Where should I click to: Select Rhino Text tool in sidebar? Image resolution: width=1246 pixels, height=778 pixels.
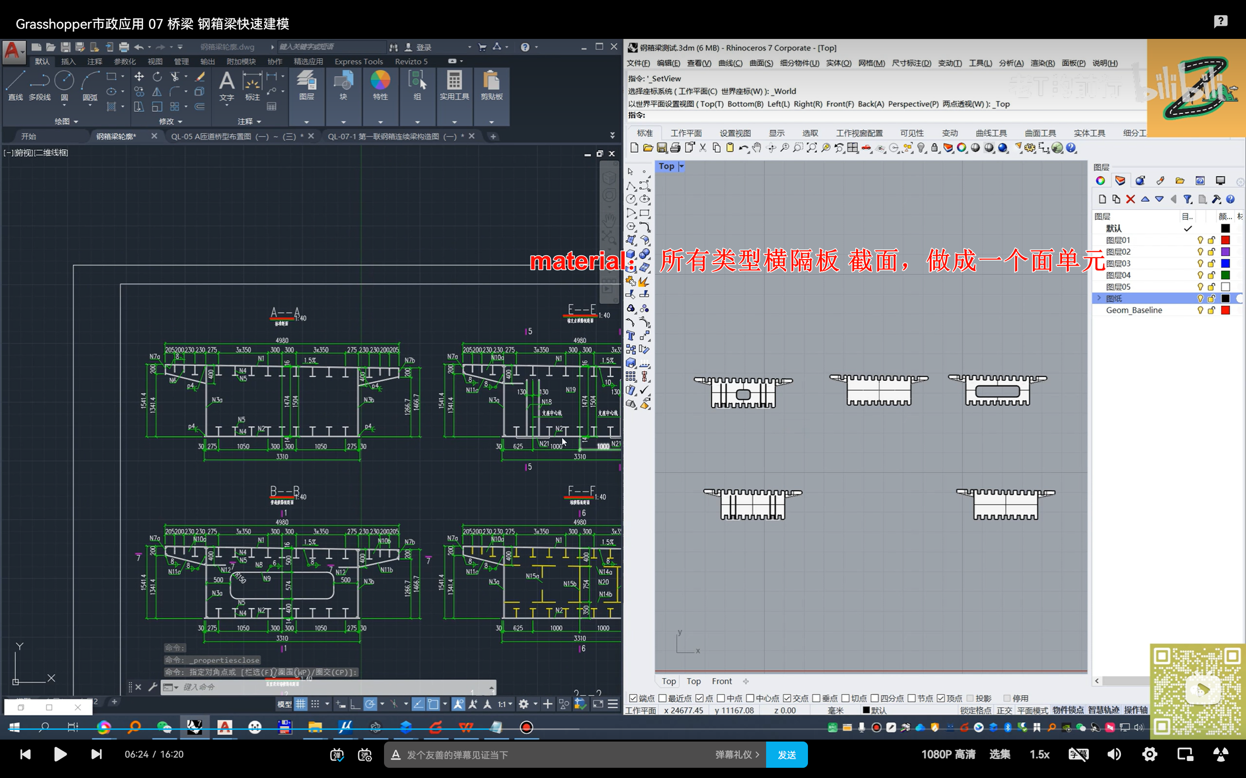[x=631, y=336]
